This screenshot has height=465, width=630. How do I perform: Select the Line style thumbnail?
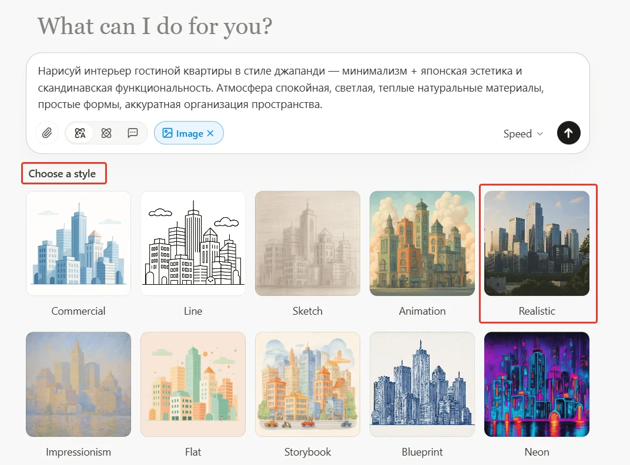point(193,244)
